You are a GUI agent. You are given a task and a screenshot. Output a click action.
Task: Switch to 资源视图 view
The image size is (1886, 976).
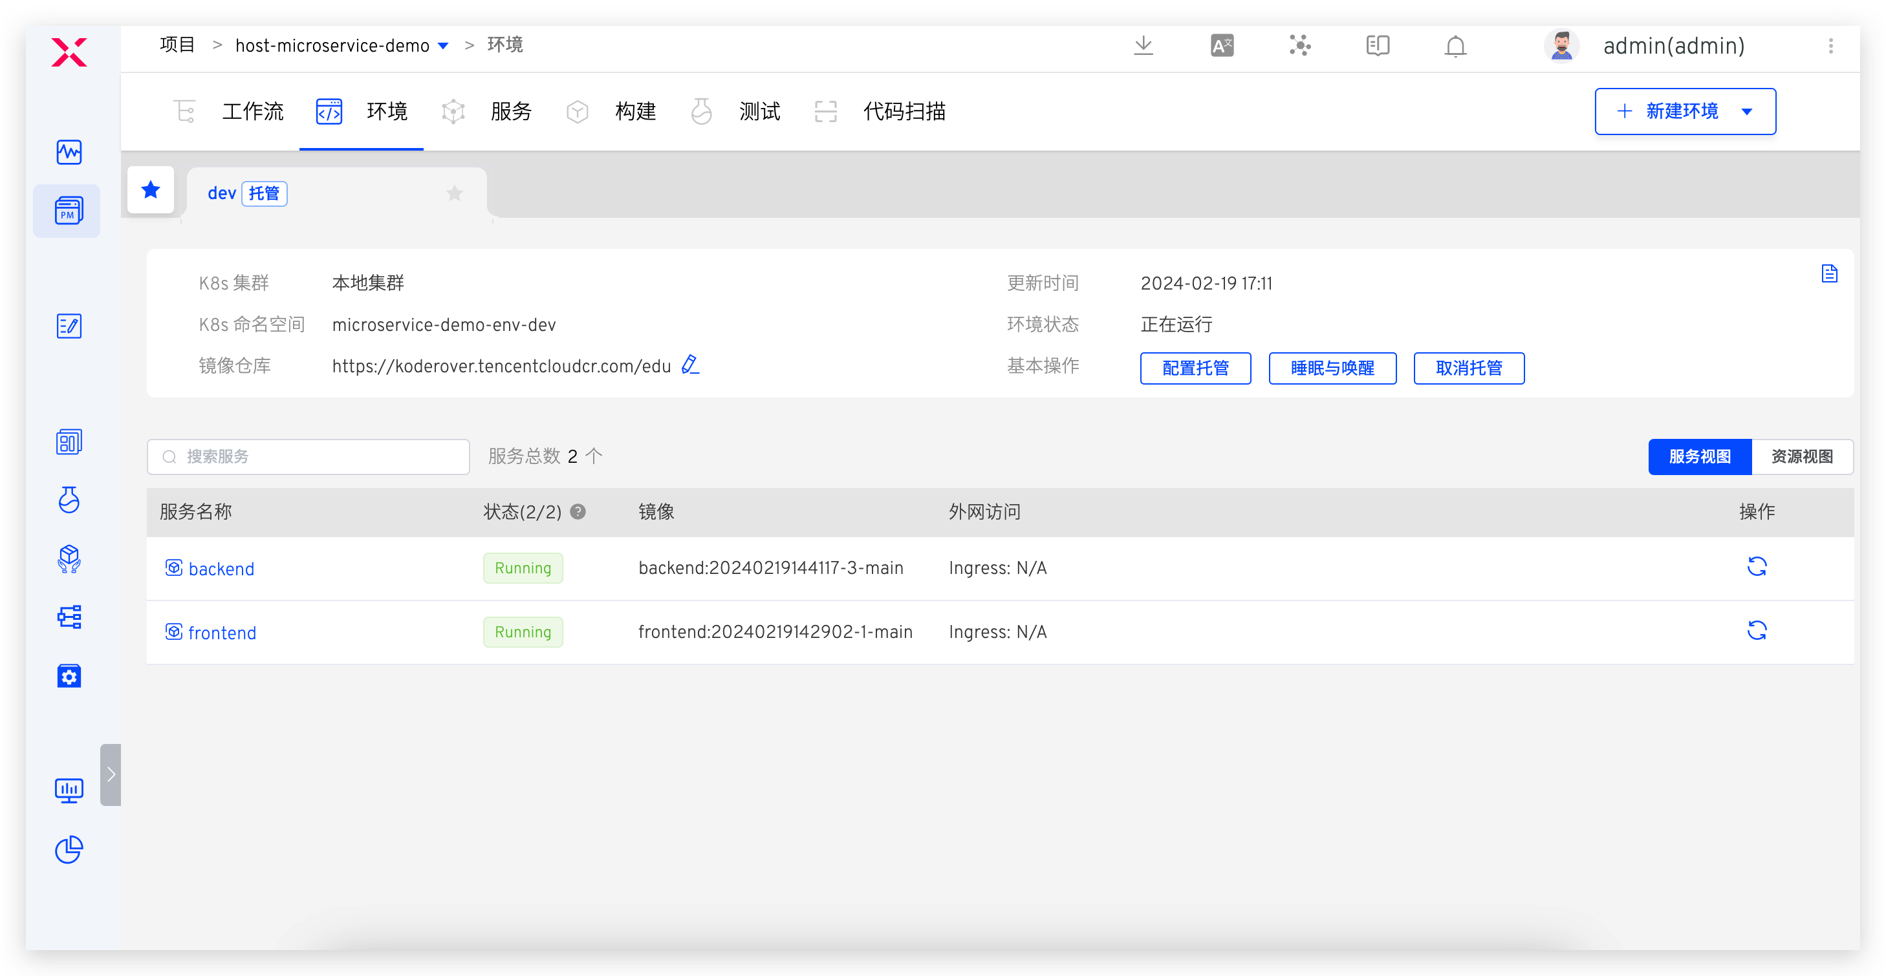(x=1803, y=456)
